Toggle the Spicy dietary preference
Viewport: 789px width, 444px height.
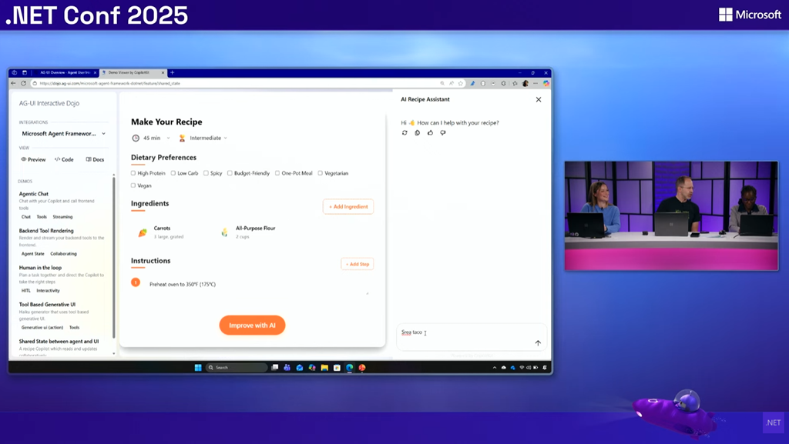click(206, 173)
